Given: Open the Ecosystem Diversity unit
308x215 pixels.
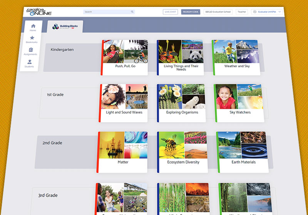Looking at the screenshot, I should pos(182,152).
